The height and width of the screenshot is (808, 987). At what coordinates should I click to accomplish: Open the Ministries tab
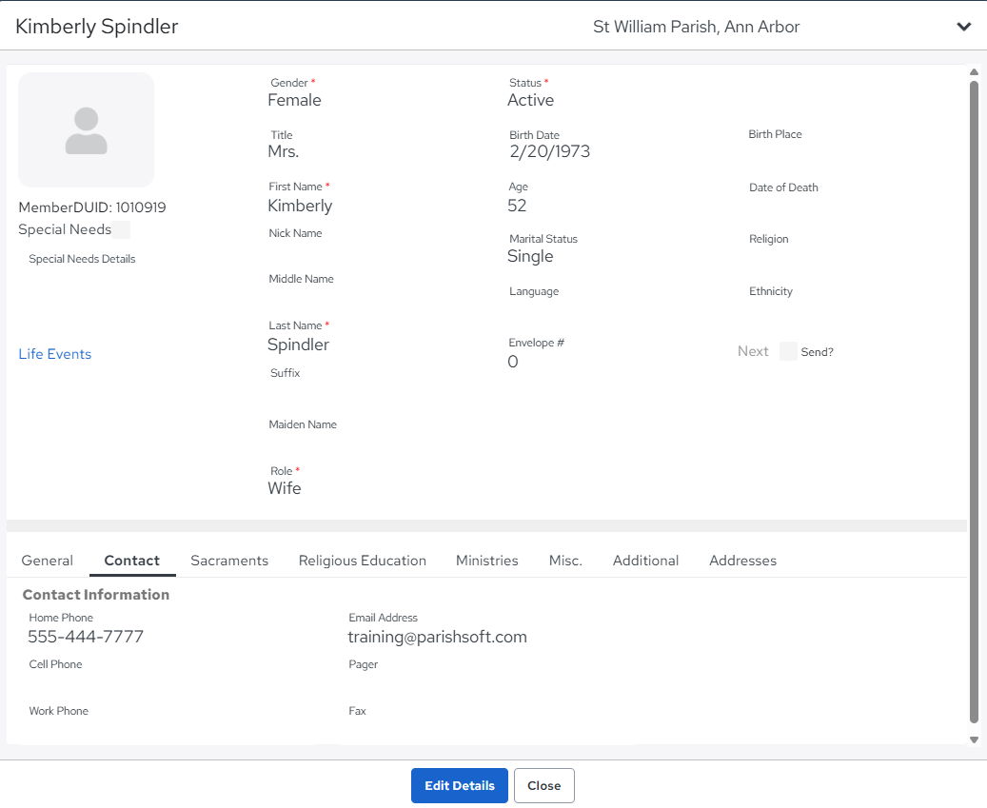487,560
